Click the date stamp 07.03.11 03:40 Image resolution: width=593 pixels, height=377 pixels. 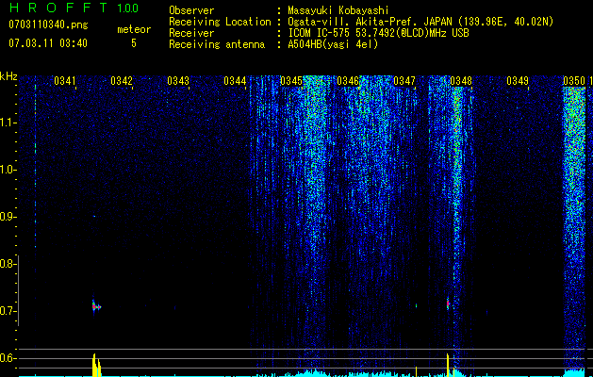click(x=48, y=43)
